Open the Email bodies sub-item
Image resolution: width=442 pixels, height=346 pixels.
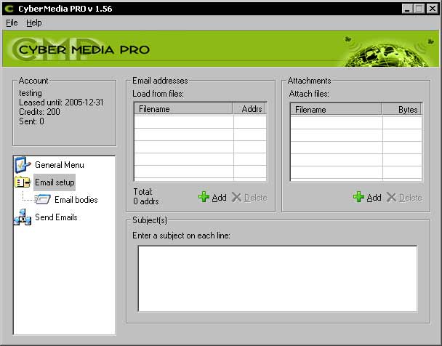tap(76, 199)
